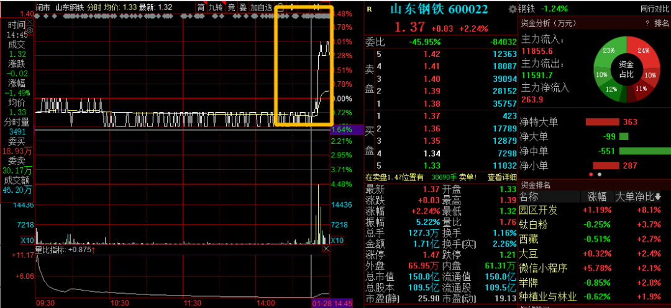Select 西藏 row in 资金排名
The width and height of the screenshot is (671, 308).
tap(595, 239)
